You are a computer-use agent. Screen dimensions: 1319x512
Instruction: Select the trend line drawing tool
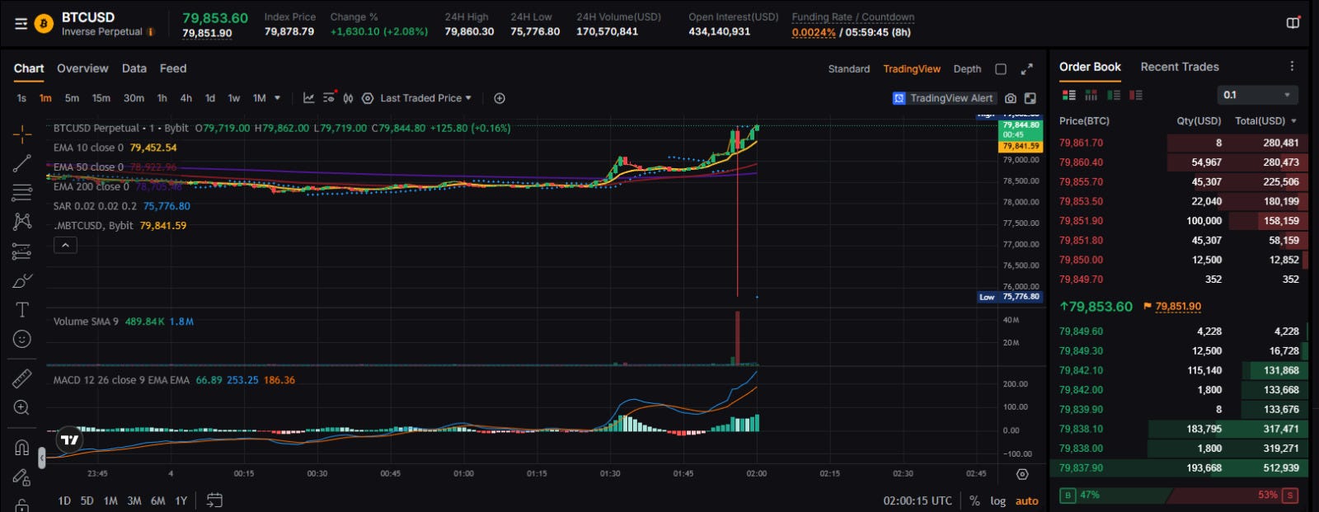pos(22,163)
